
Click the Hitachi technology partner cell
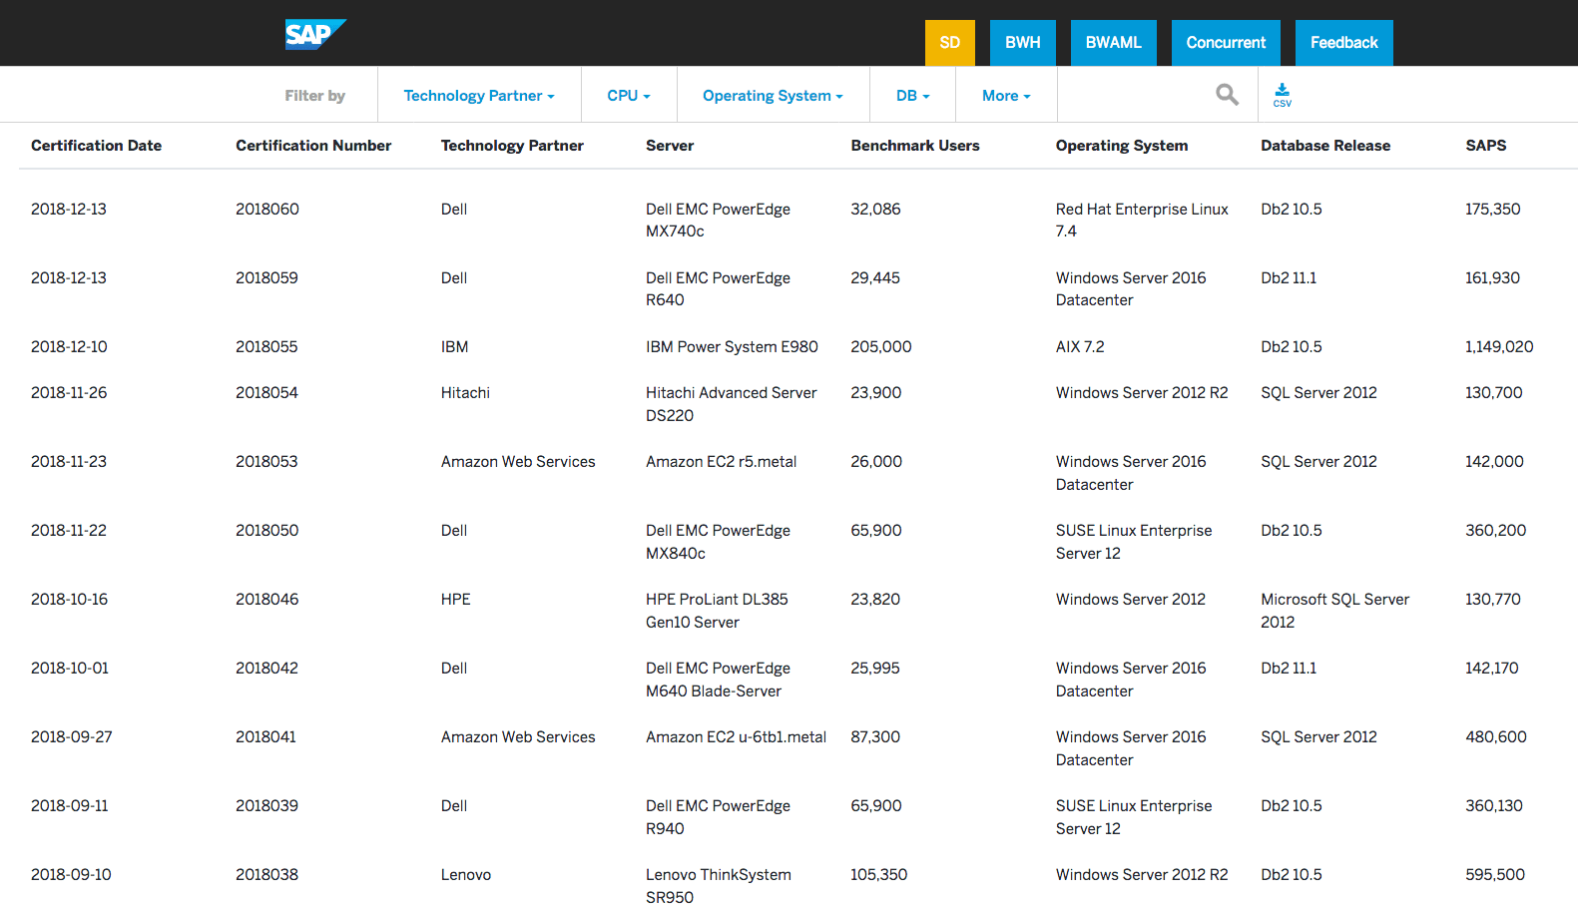[465, 393]
